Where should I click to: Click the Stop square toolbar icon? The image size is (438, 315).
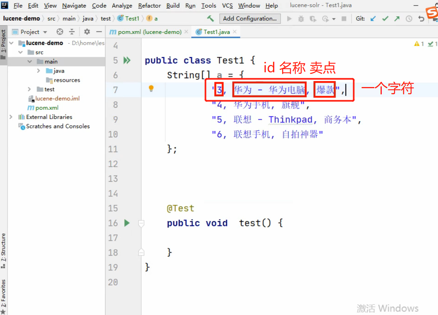(344, 19)
